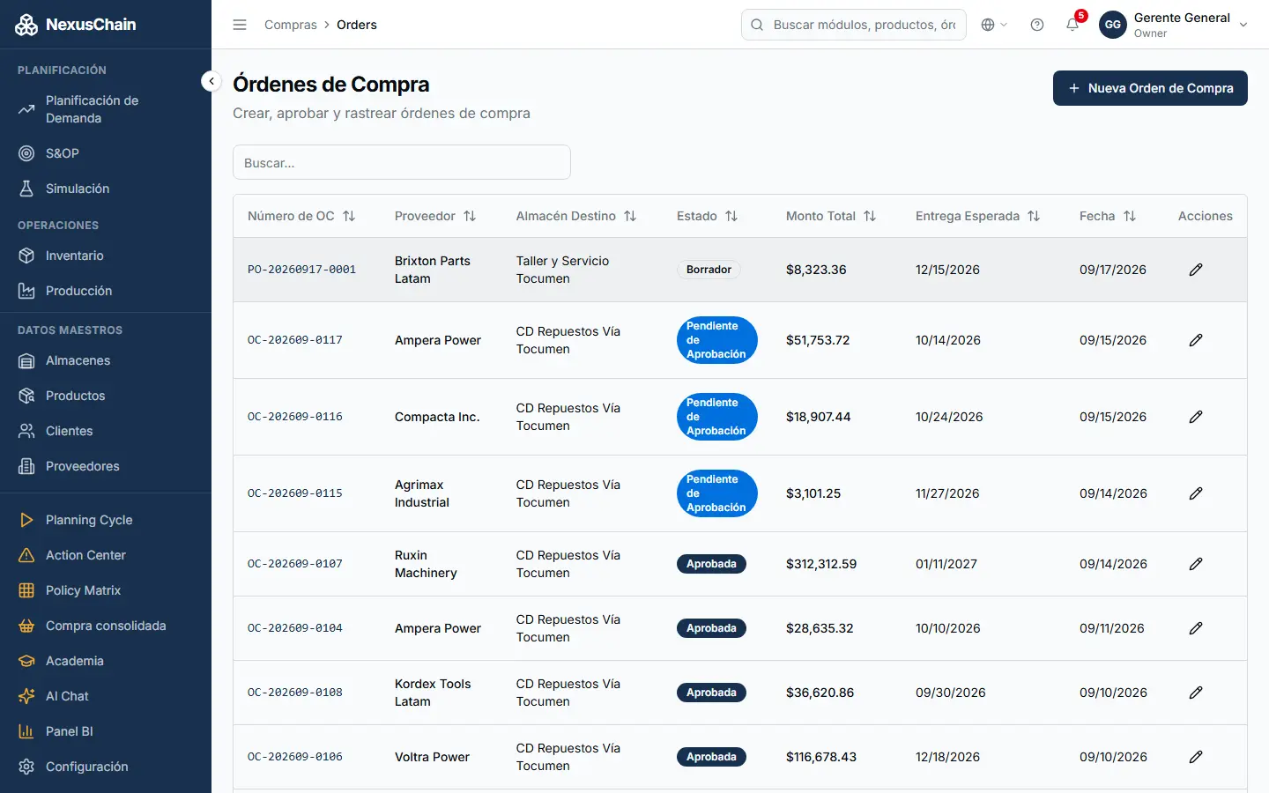Create a Nueva Orden de Compra

click(1150, 88)
